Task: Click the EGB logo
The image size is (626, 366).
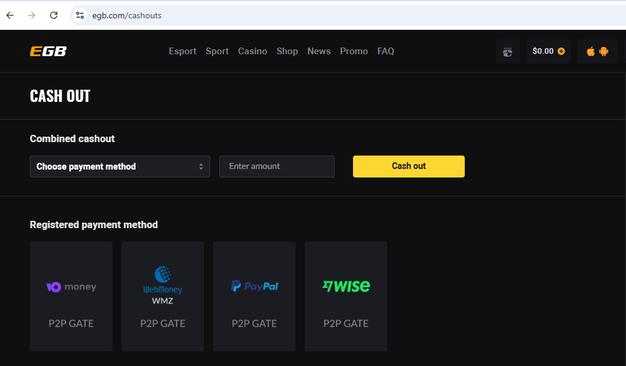Action: point(48,51)
